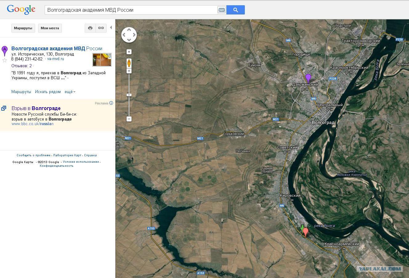409x278 pixels.
Task: Open ad info icon next to Реклама
Action: coord(111,103)
